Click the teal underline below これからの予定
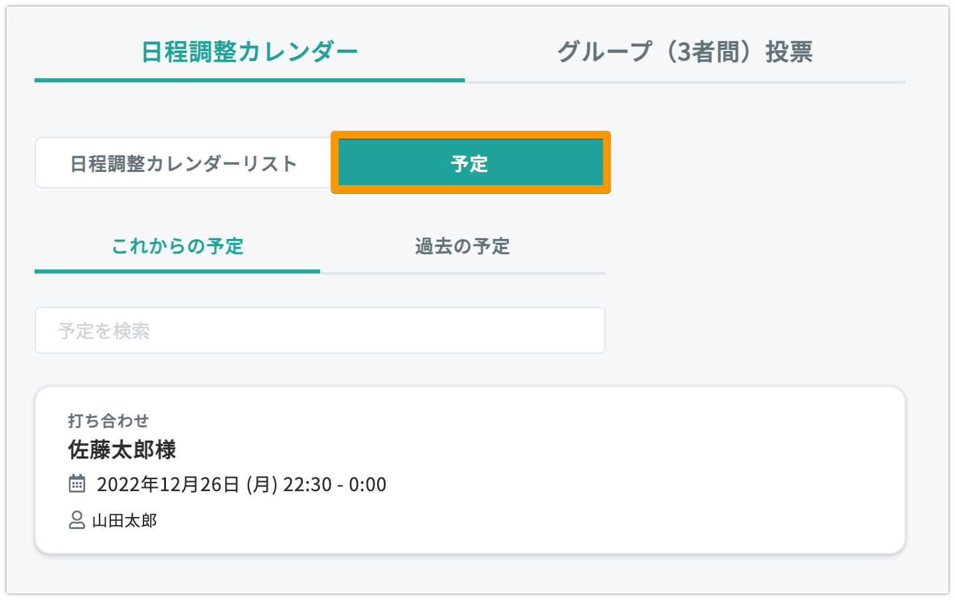Screen dimensions: 955x600 [177, 271]
